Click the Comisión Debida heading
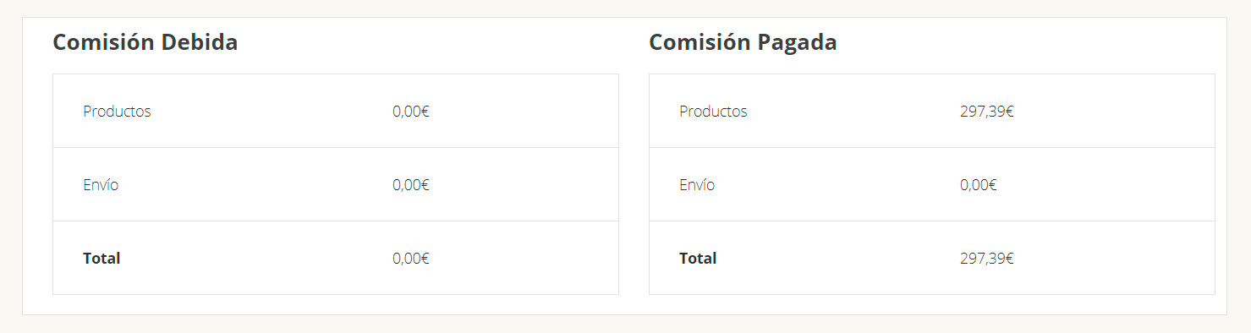The height and width of the screenshot is (333, 1251). (145, 42)
